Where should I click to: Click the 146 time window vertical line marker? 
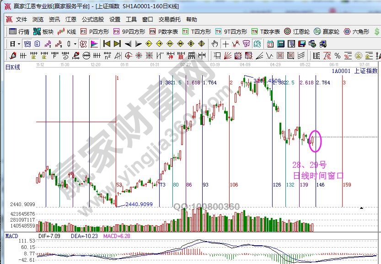[320, 185]
